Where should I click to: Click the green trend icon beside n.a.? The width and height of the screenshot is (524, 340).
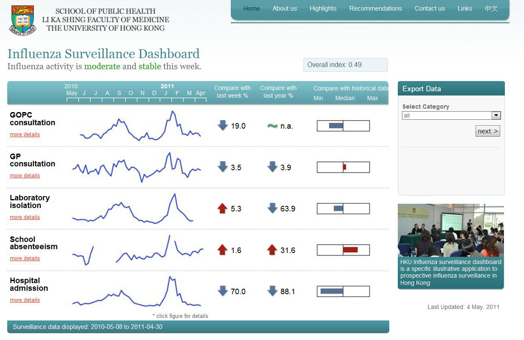click(x=272, y=126)
